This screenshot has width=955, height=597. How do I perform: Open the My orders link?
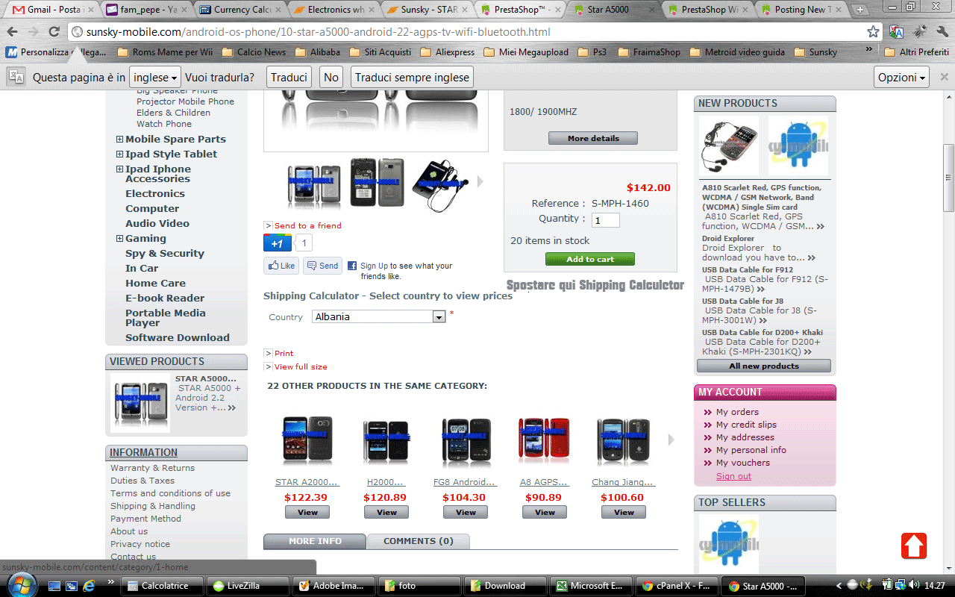737,412
